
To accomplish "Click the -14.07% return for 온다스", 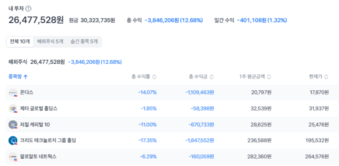I will pos(147,93).
